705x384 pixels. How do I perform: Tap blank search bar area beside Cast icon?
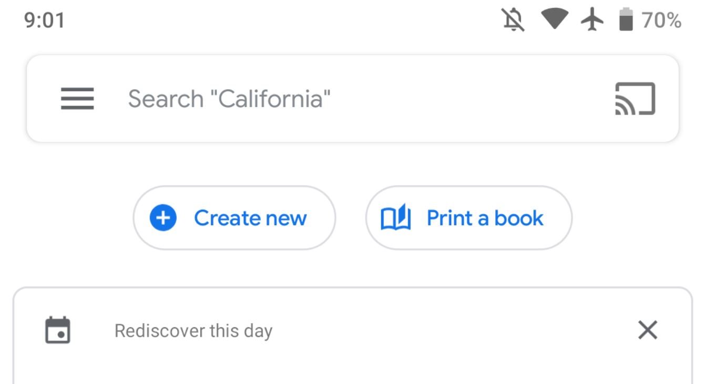[473, 99]
